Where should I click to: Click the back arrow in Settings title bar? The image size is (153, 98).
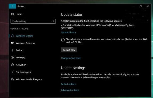pyautogui.click(x=12, y=6)
